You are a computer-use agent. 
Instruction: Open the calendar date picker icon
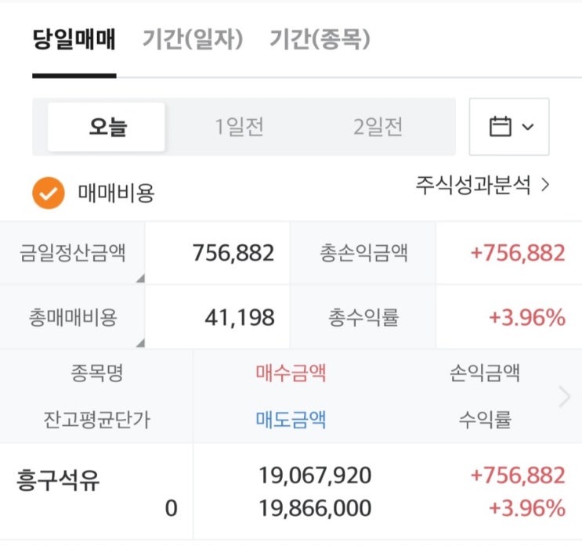pyautogui.click(x=500, y=127)
